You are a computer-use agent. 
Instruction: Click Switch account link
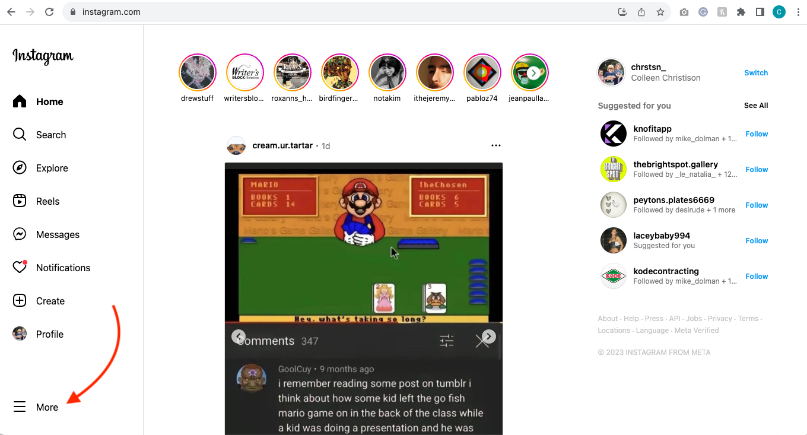pyautogui.click(x=756, y=73)
